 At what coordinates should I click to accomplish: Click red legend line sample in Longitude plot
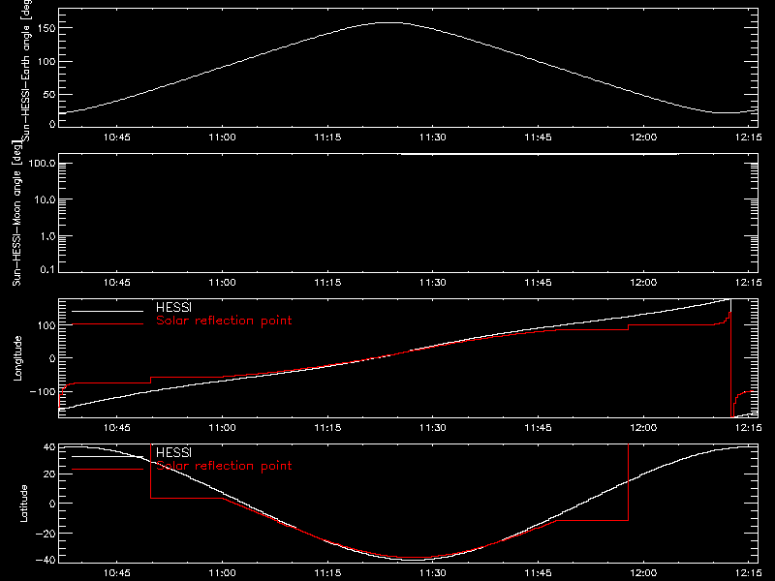108,324
